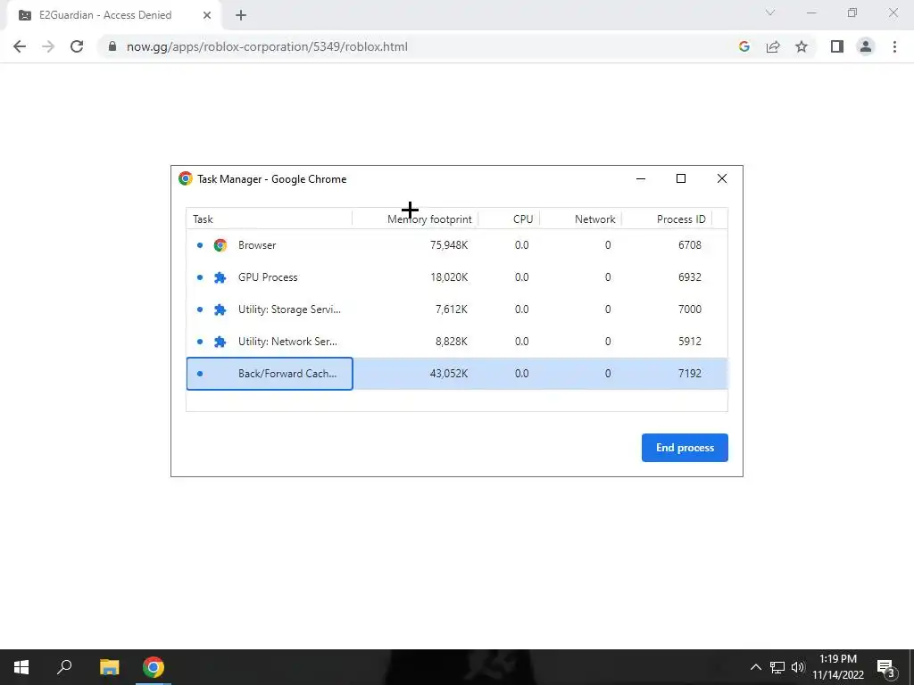Image resolution: width=914 pixels, height=685 pixels.
Task: Open Google search side panel icon
Action: pos(744,46)
